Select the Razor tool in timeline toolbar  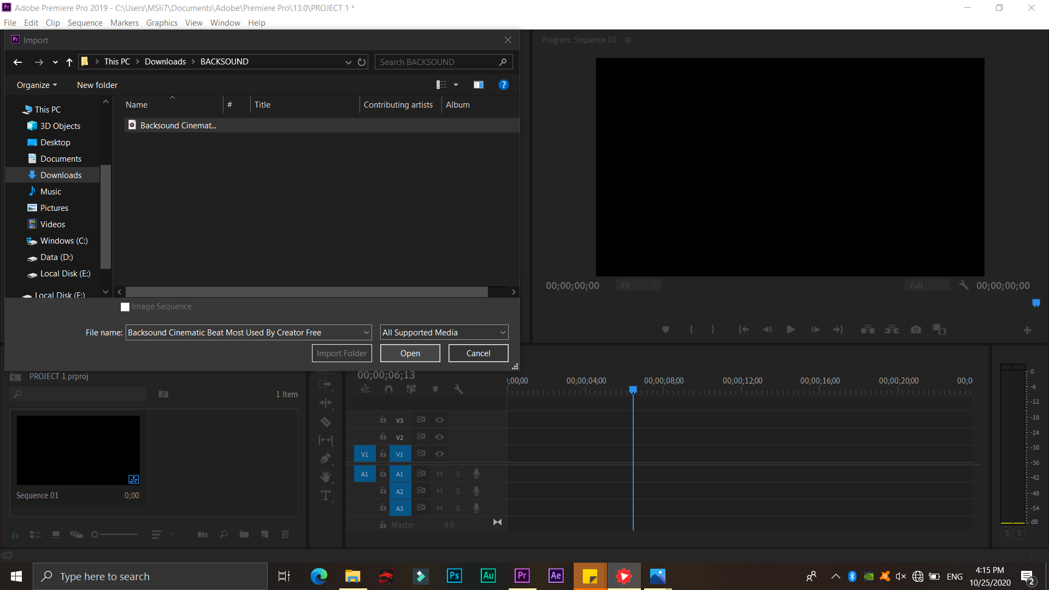pyautogui.click(x=326, y=422)
